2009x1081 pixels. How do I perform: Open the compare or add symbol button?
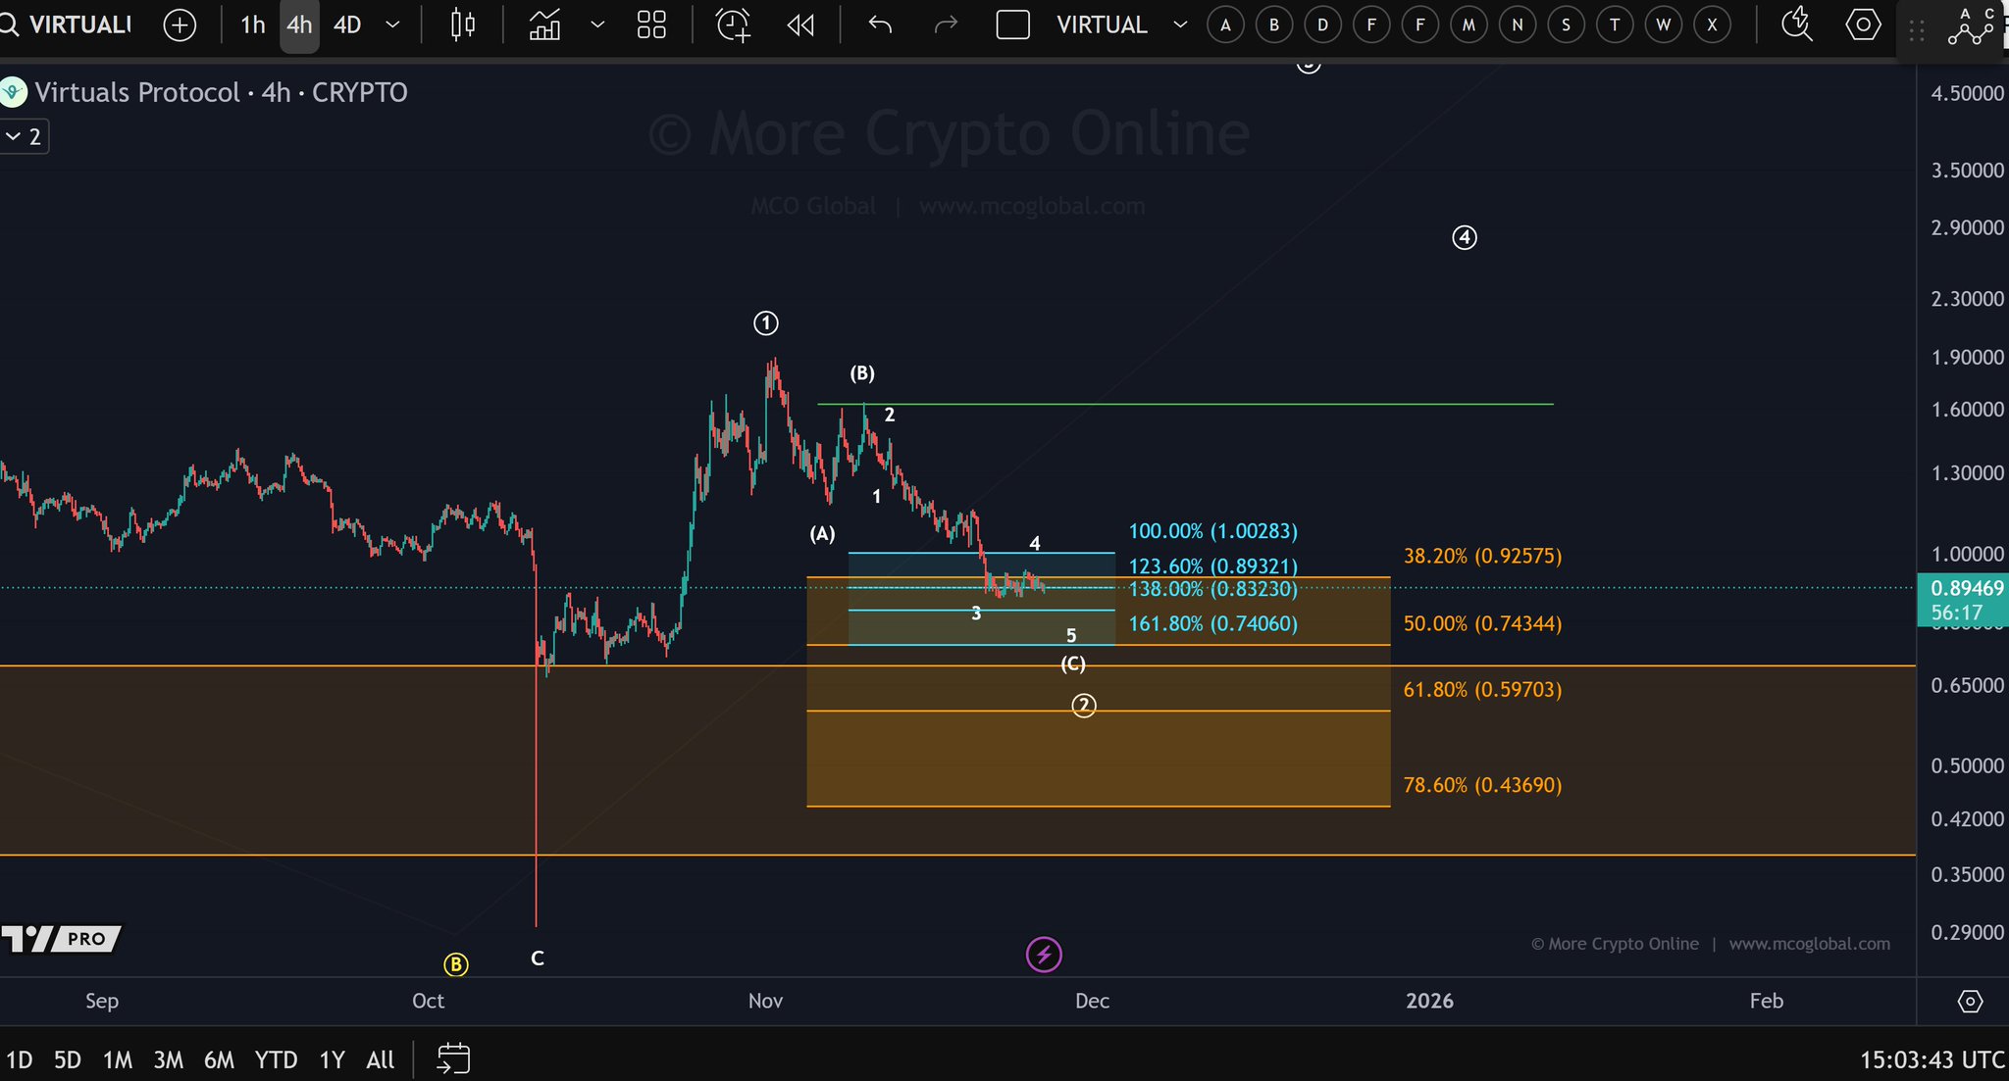coord(180,25)
